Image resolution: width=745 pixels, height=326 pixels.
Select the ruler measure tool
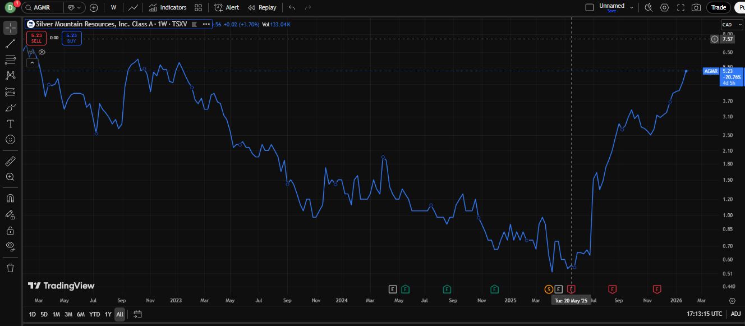point(10,161)
